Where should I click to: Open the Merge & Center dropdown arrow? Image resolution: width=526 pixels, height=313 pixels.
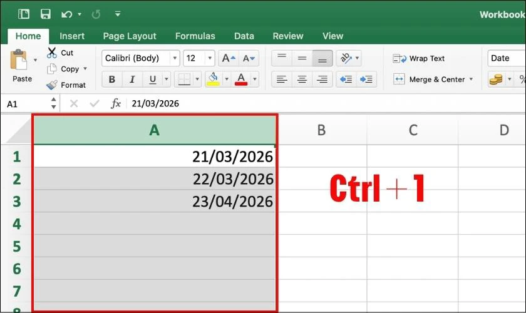click(x=471, y=79)
